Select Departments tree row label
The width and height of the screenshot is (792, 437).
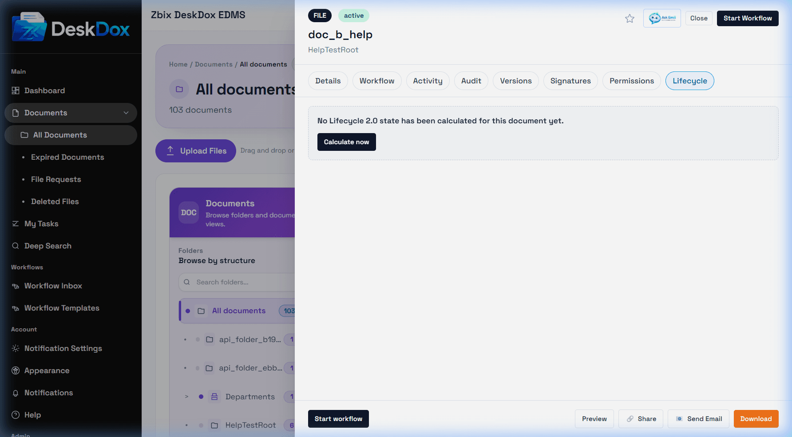250,397
